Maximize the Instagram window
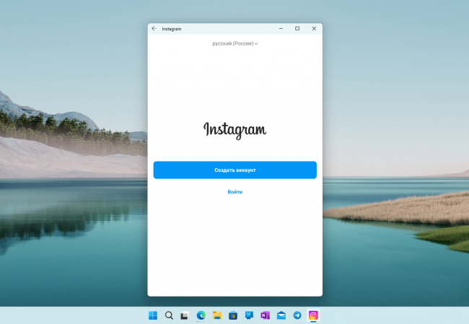This screenshot has height=324, width=469. (x=297, y=28)
